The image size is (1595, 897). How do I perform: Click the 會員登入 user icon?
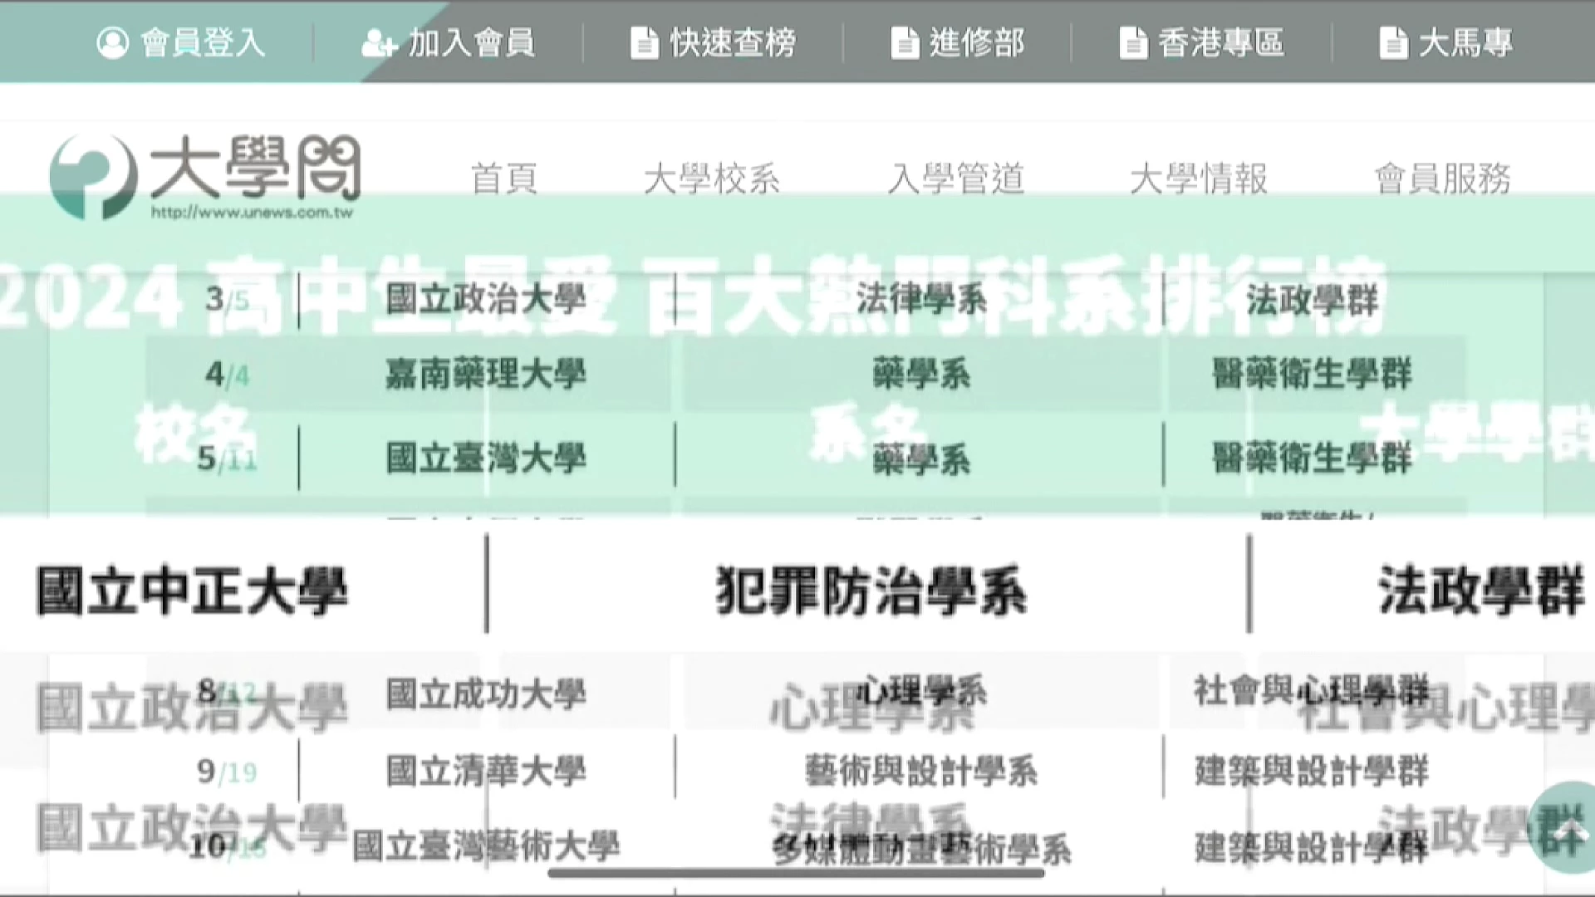(x=113, y=42)
